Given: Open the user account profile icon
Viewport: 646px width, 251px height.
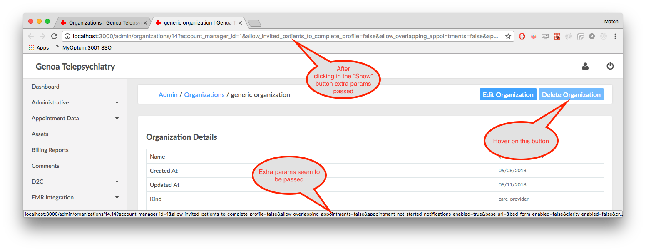Looking at the screenshot, I should pyautogui.click(x=585, y=66).
